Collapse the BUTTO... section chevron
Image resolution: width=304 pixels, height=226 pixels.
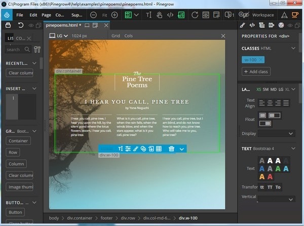(x=34, y=203)
